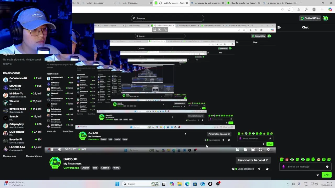This screenshot has height=188, width=335.
Task: Open chat settings gear
Action: click(317, 175)
